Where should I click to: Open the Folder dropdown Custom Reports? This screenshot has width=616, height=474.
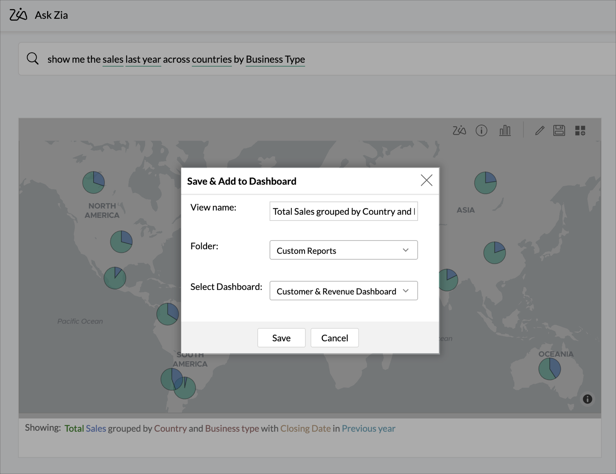click(343, 250)
